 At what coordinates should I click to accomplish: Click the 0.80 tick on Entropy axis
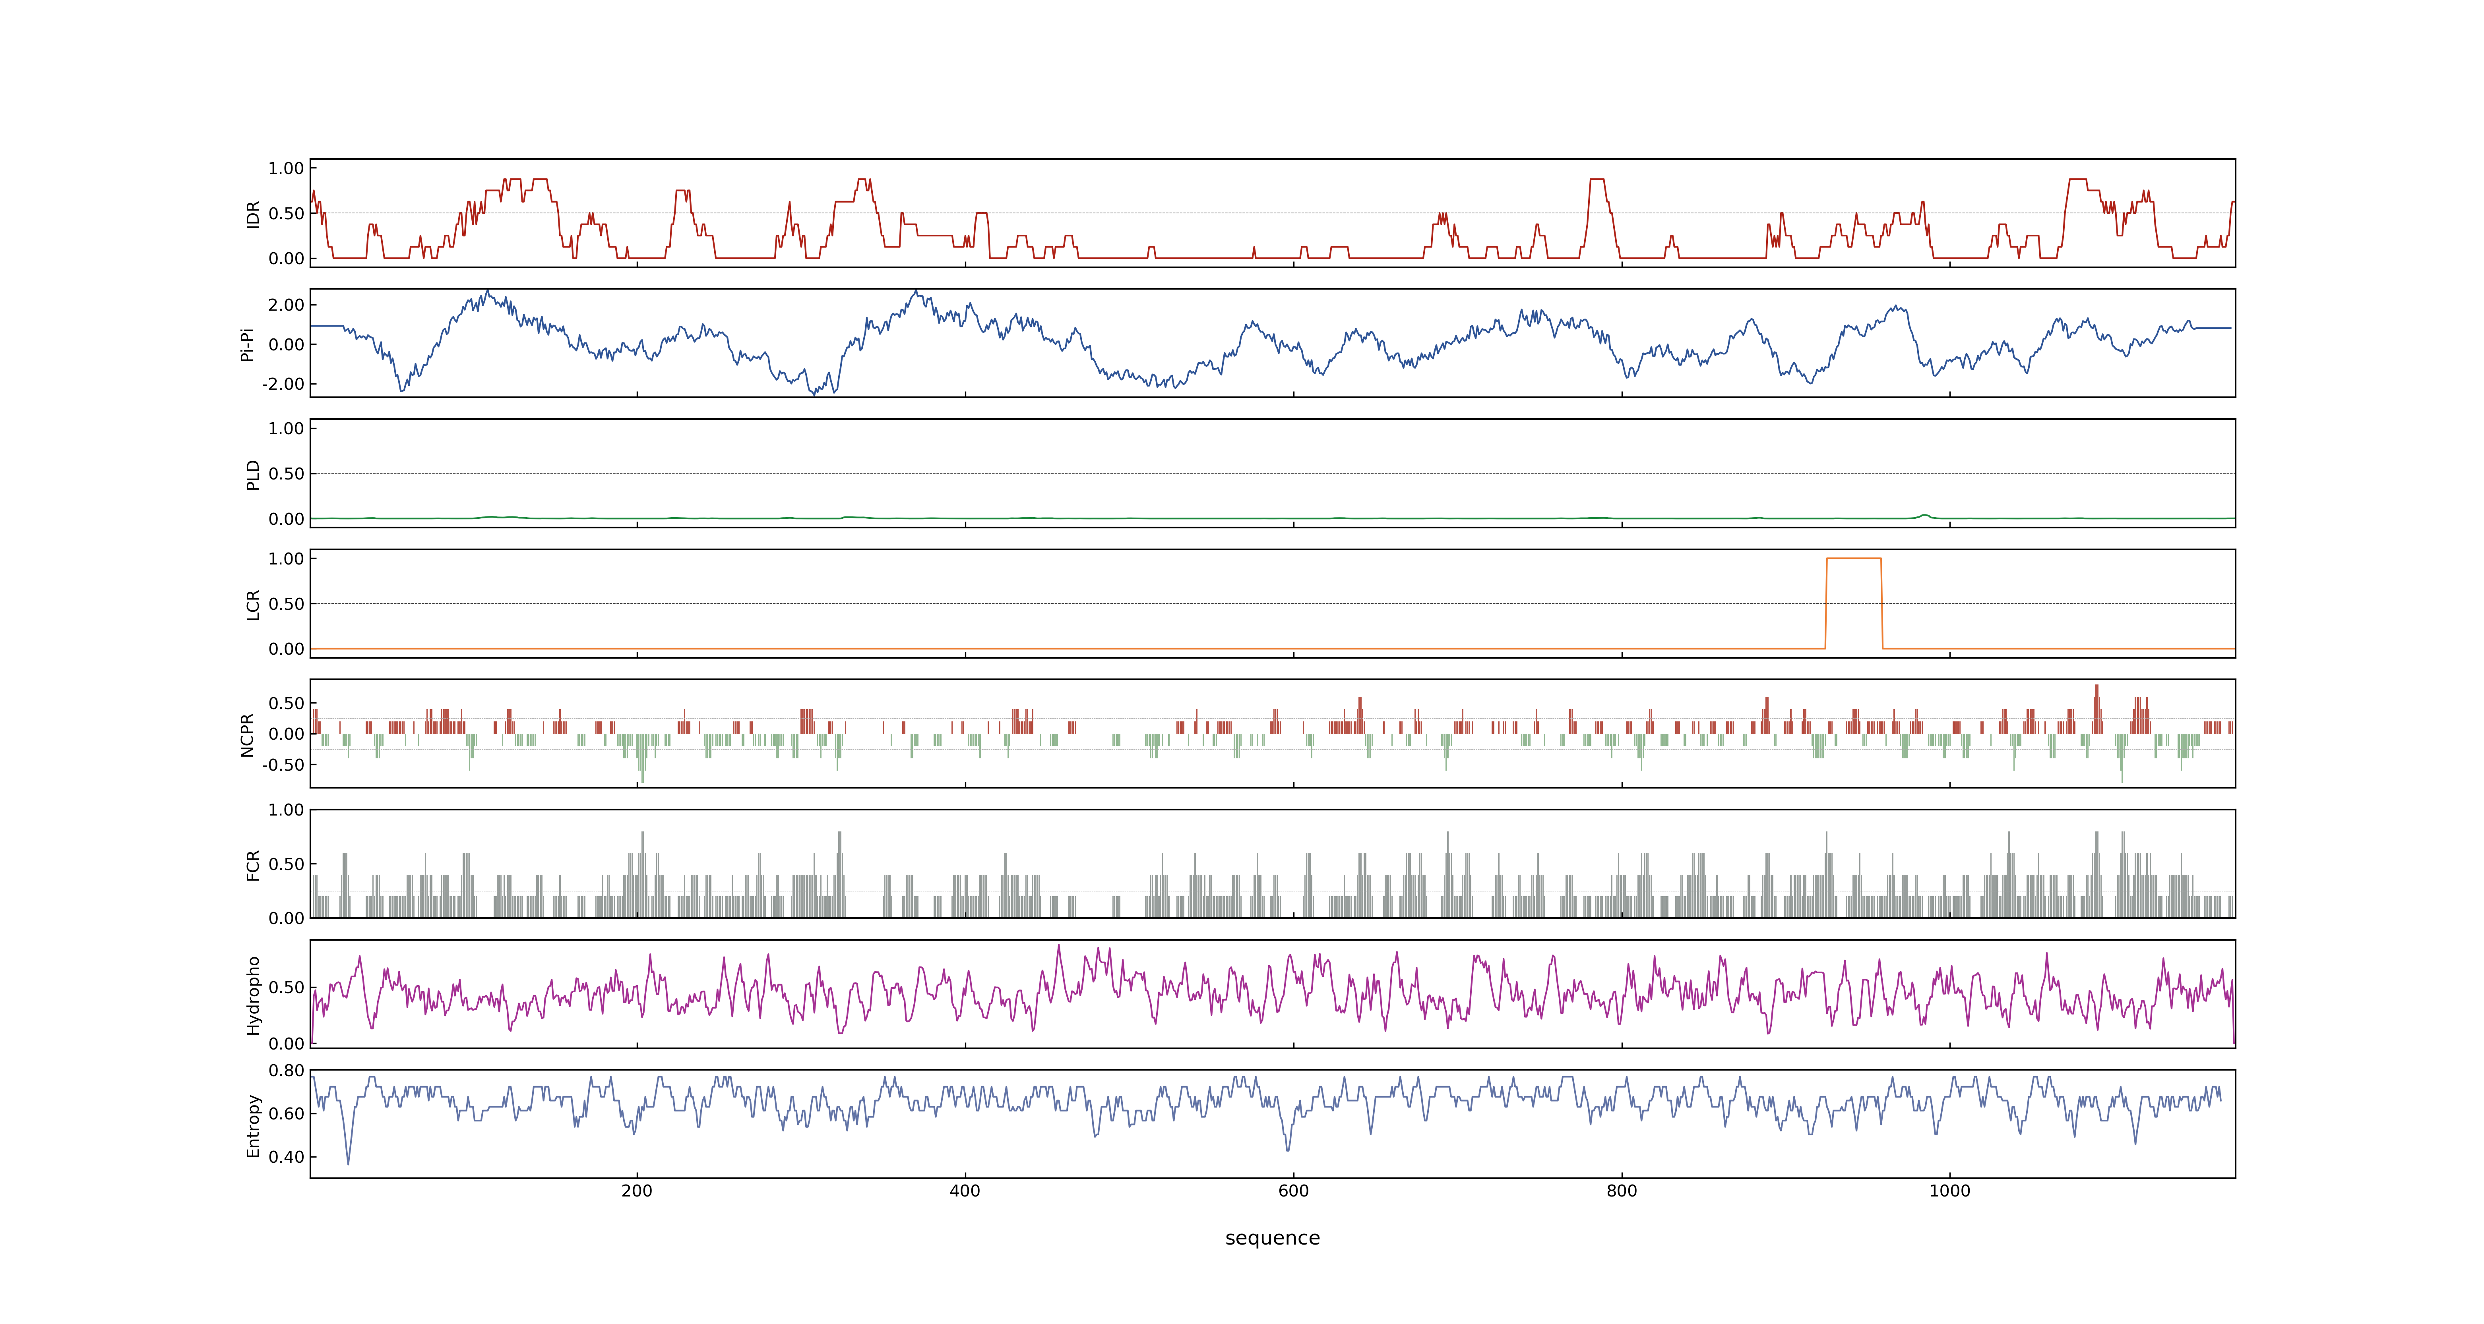[287, 1071]
